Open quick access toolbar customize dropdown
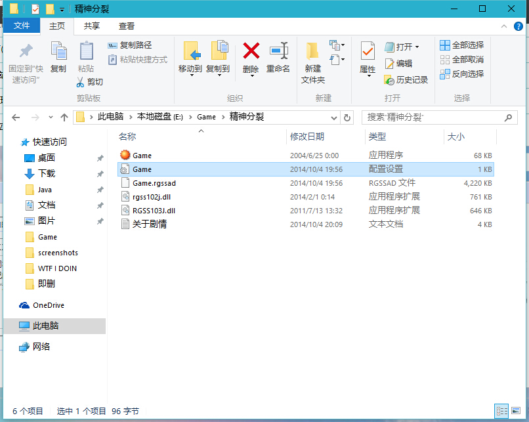Screen dimensions: 529x422 click(x=62, y=9)
